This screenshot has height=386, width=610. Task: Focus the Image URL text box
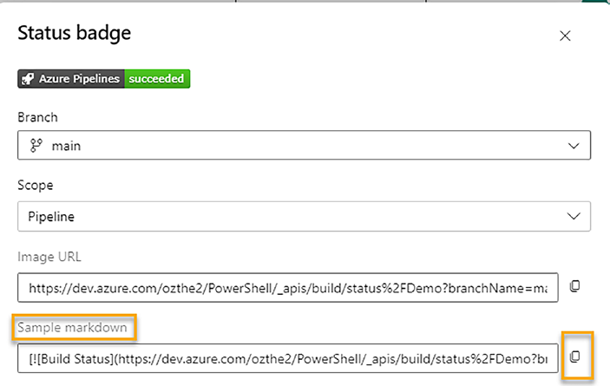(x=286, y=286)
